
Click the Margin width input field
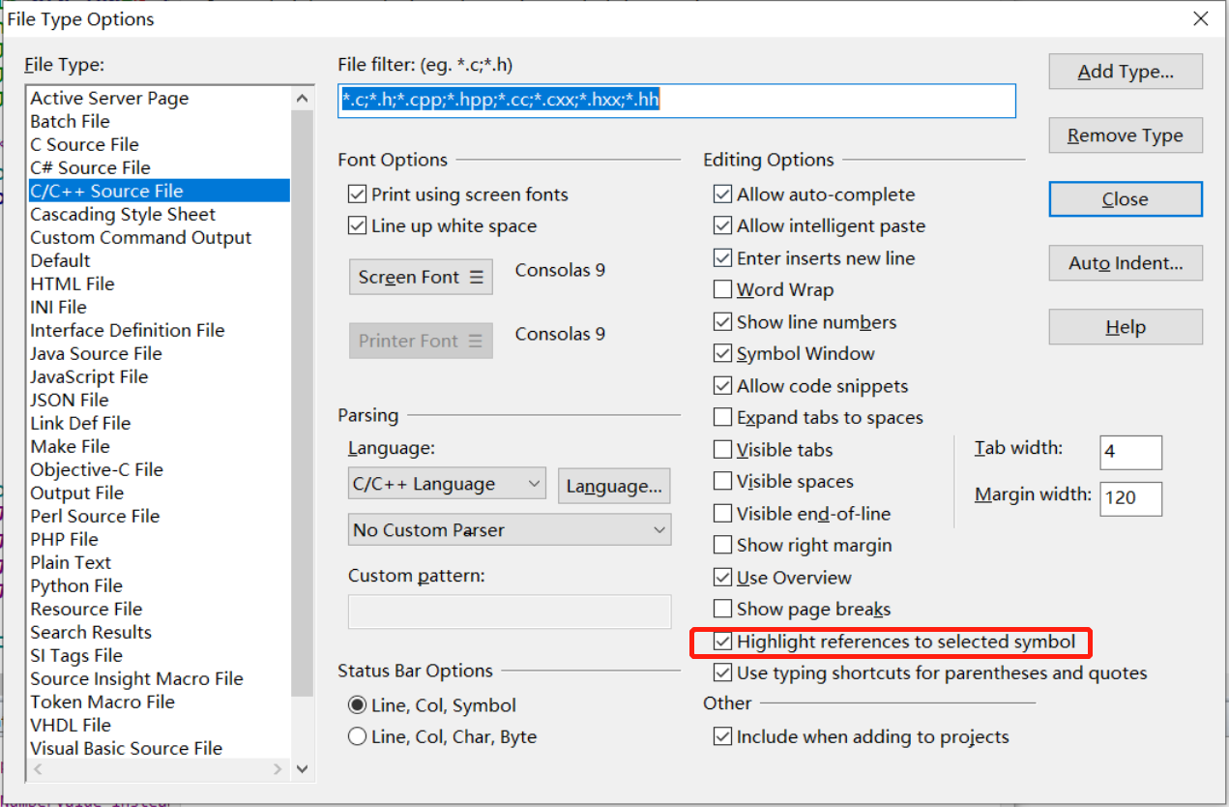tap(1131, 498)
